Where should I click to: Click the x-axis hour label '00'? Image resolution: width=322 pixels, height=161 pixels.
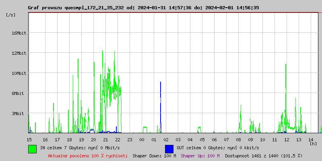coord(142,140)
